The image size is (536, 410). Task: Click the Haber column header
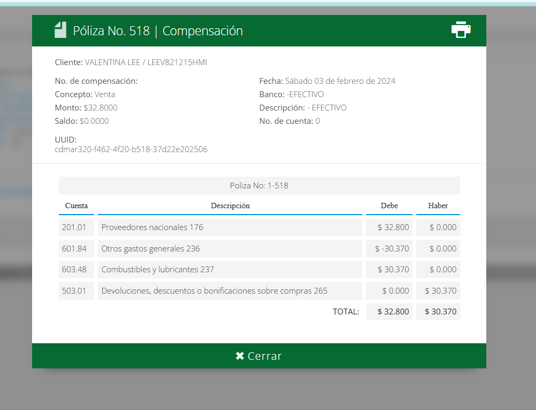[438, 206]
